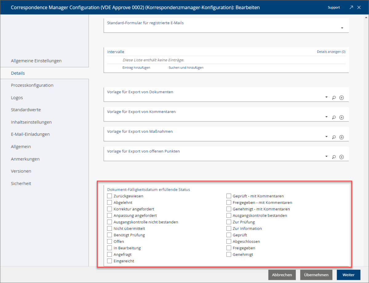The width and height of the screenshot is (369, 283).
Task: Click plus icon for Export von Kommentaren template
Action: [x=341, y=117]
